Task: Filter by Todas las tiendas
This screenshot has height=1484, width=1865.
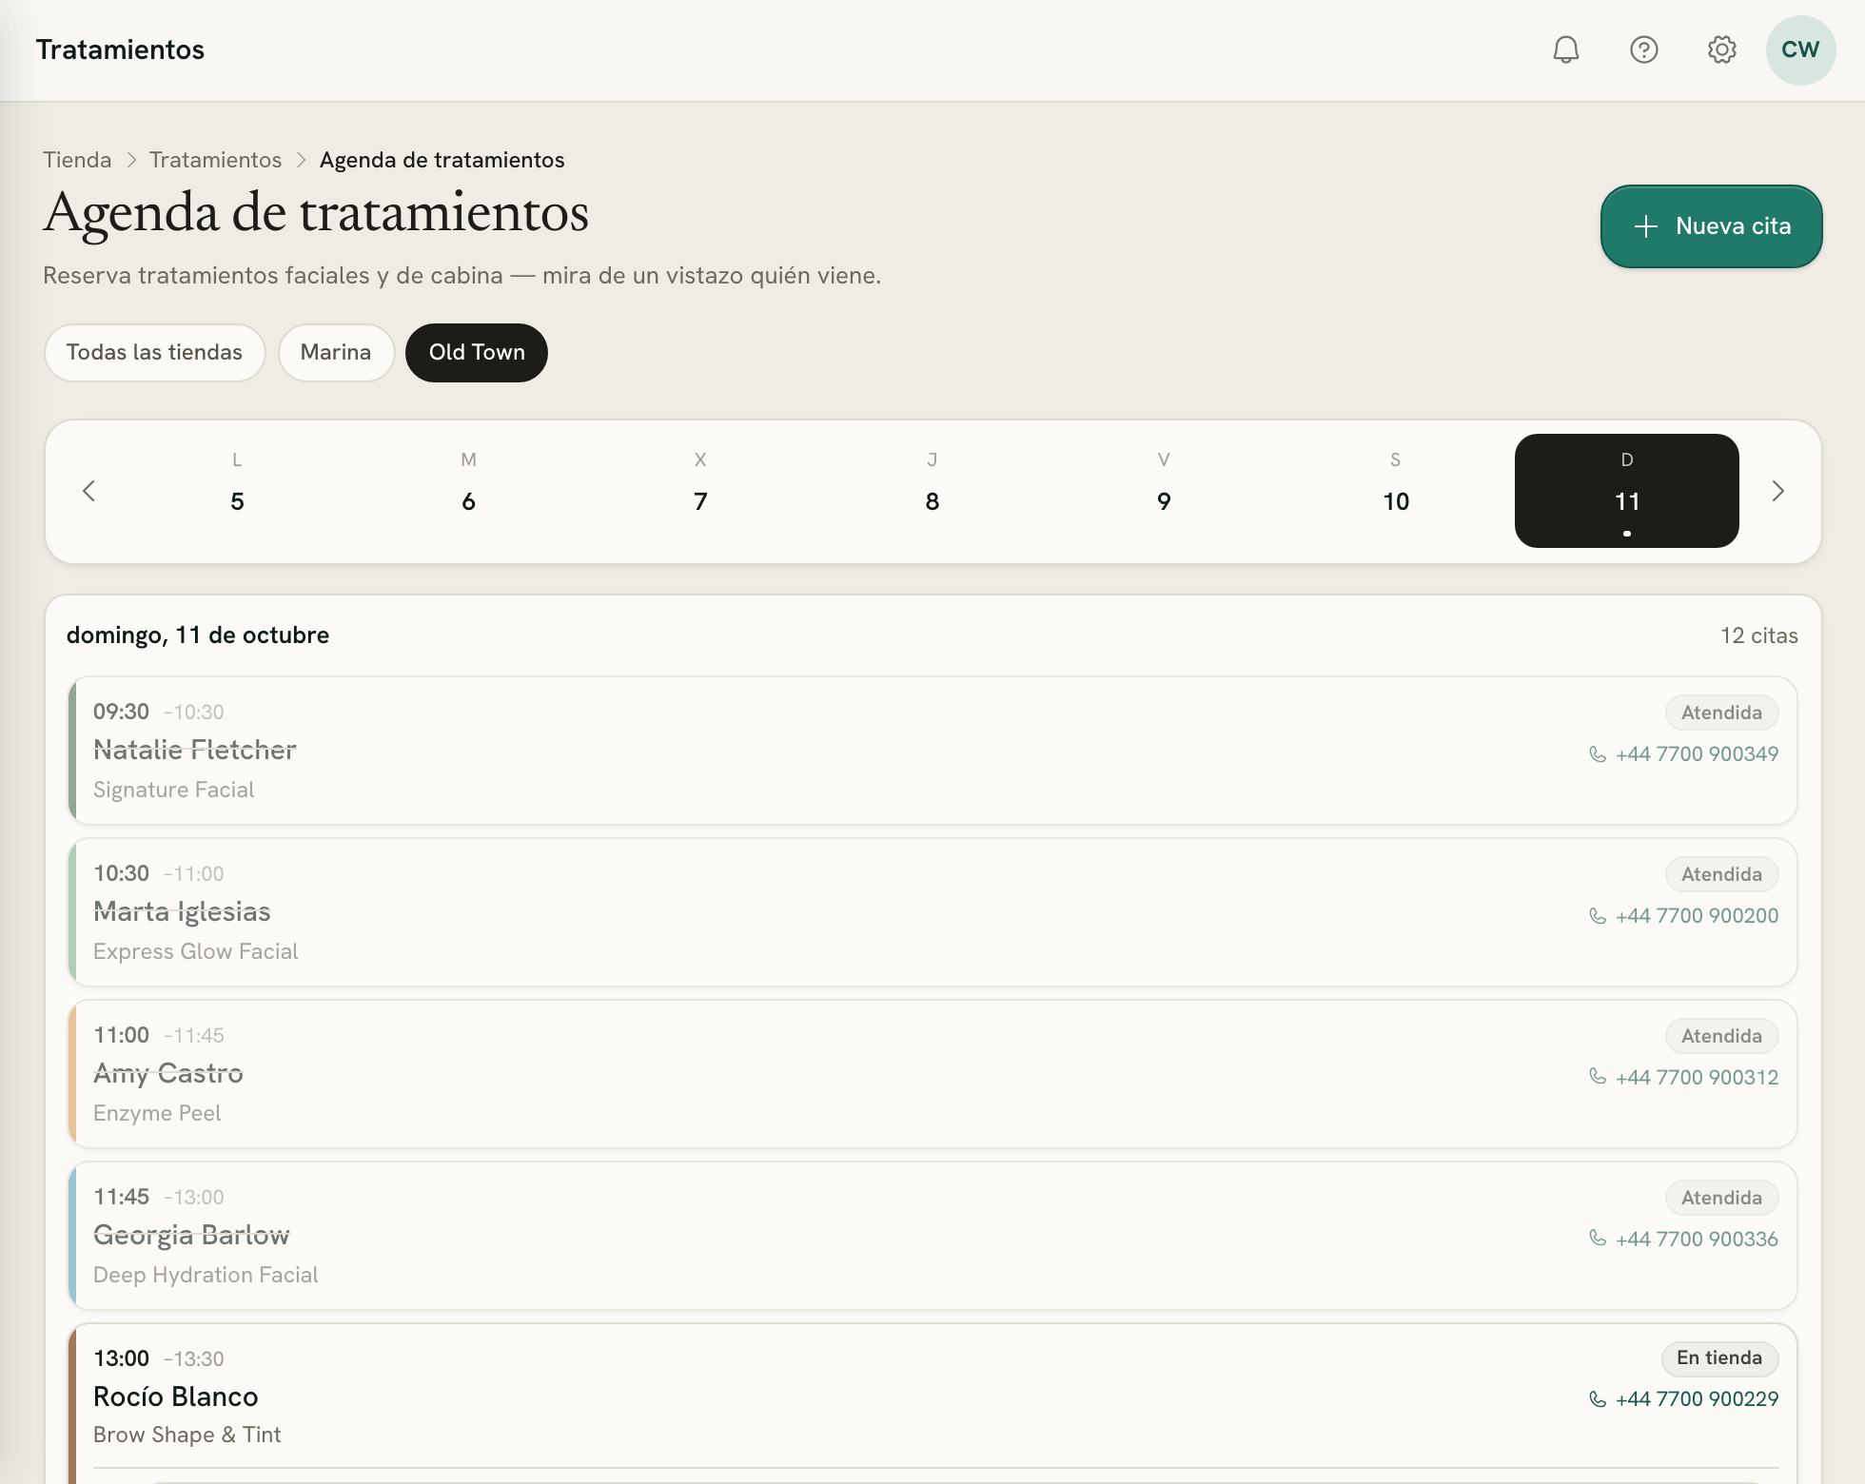Action: [x=154, y=353]
